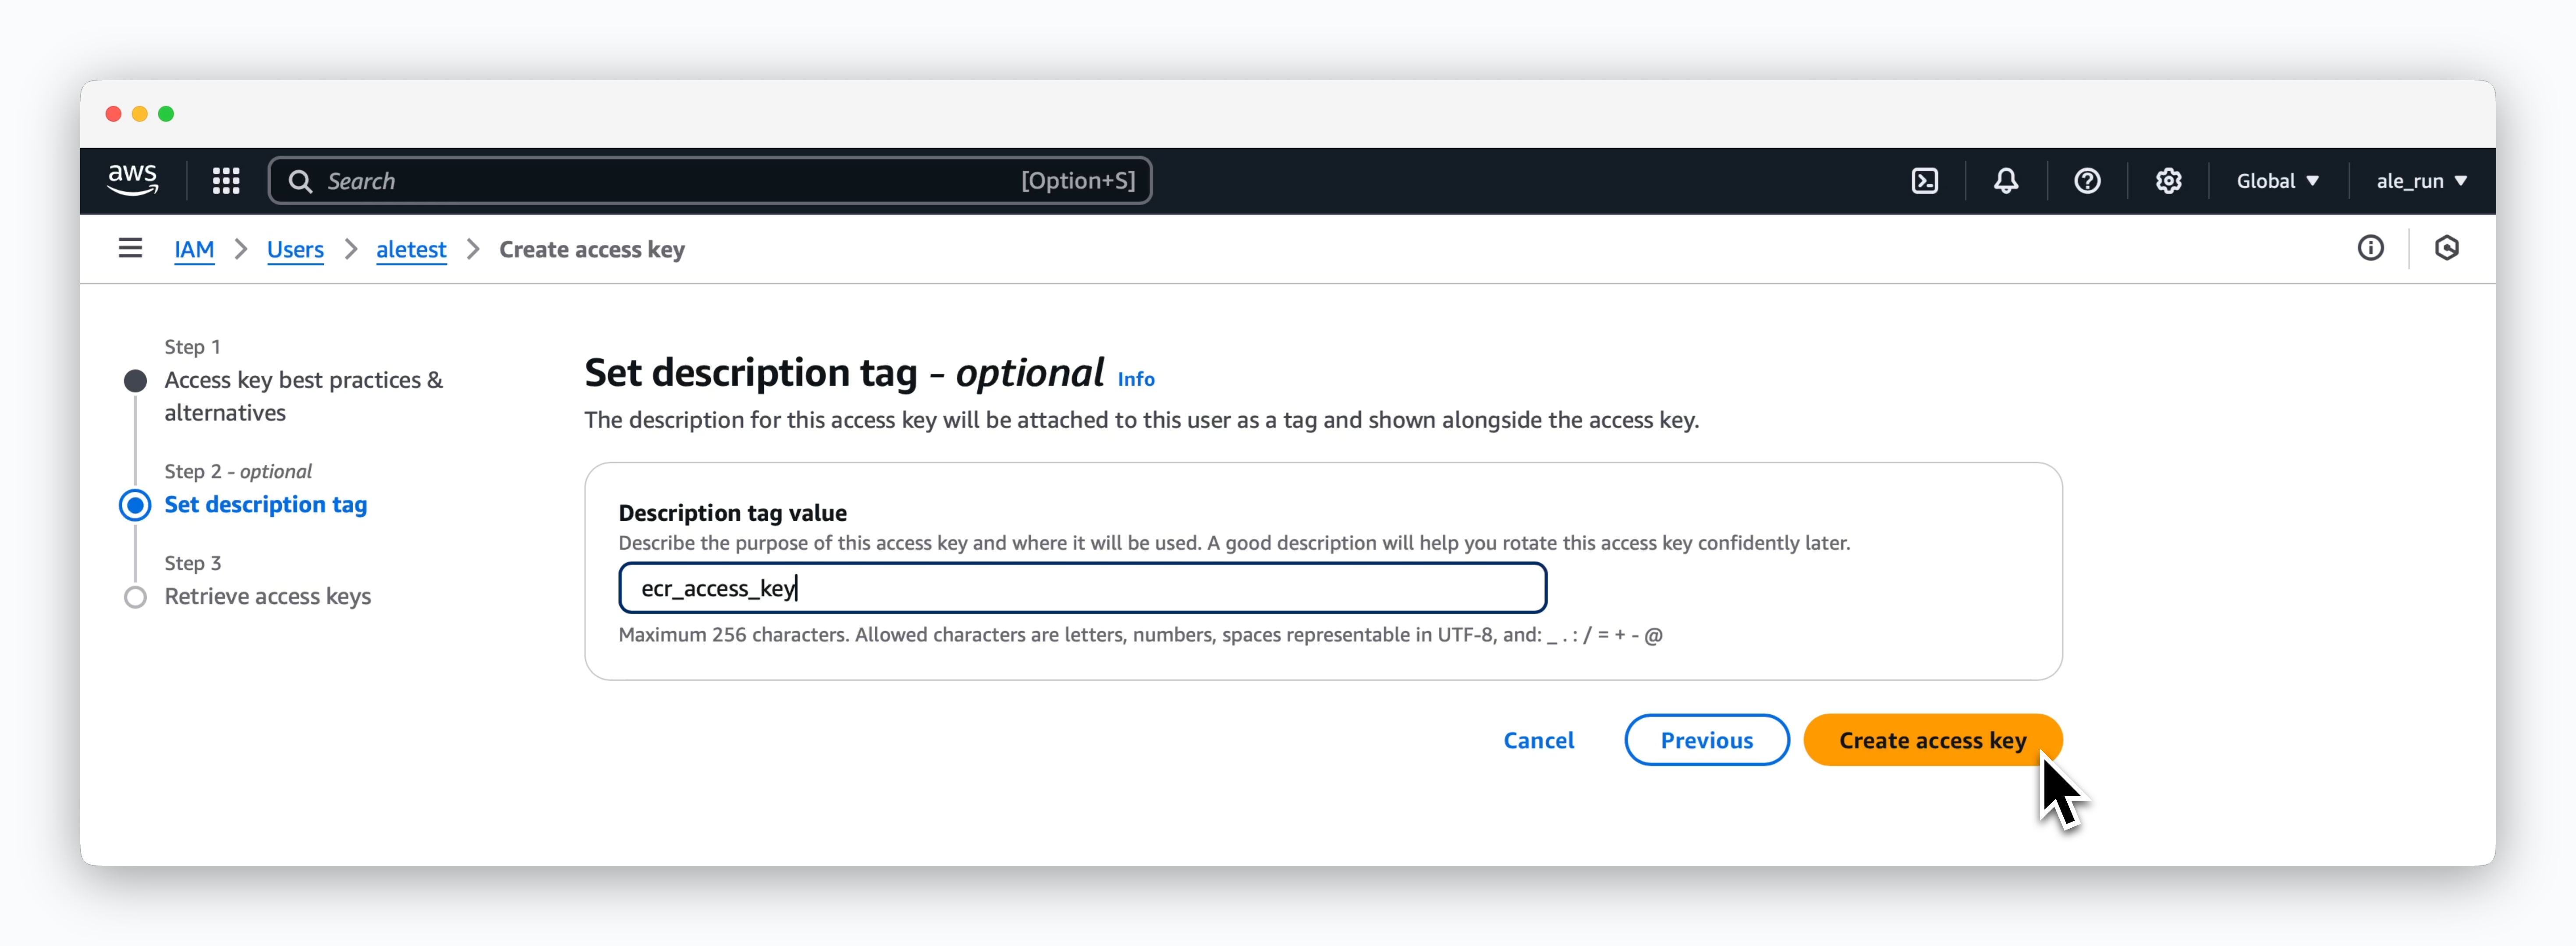
Task: Select Step 1 Access key best practices indicator
Action: [135, 381]
